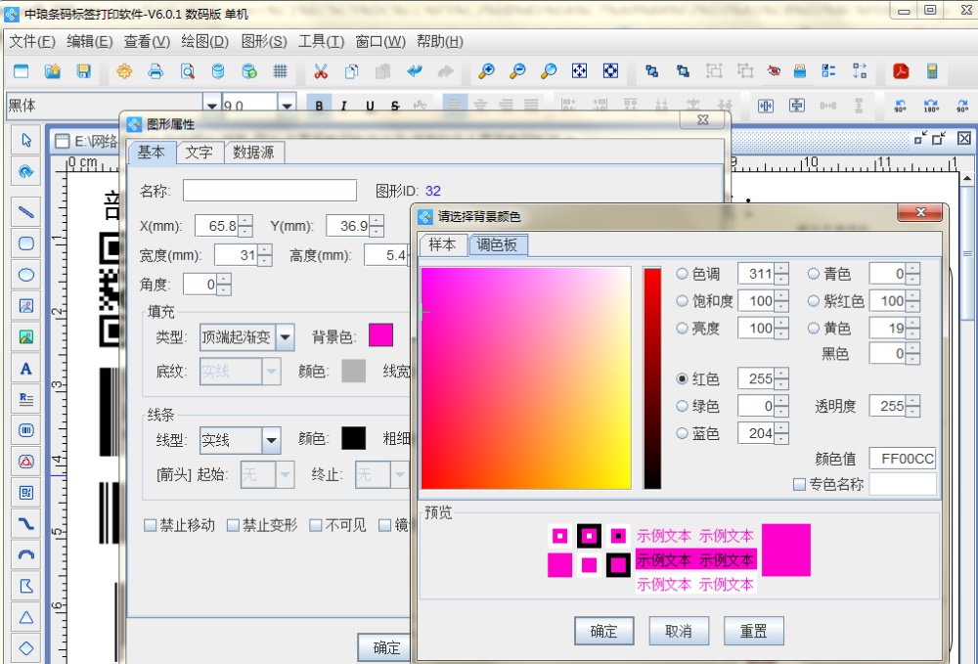The image size is (978, 664).
Task: Switch to the 样本 tab
Action: coord(442,244)
